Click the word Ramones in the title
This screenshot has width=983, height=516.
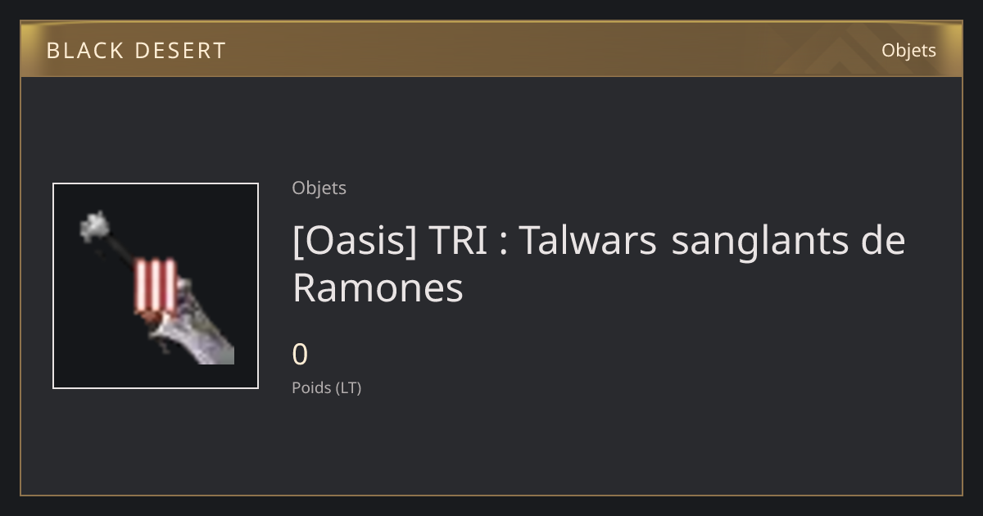click(378, 288)
